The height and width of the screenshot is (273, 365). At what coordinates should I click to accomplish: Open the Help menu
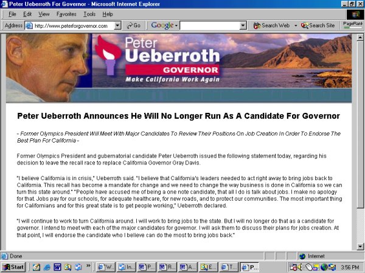(108, 14)
